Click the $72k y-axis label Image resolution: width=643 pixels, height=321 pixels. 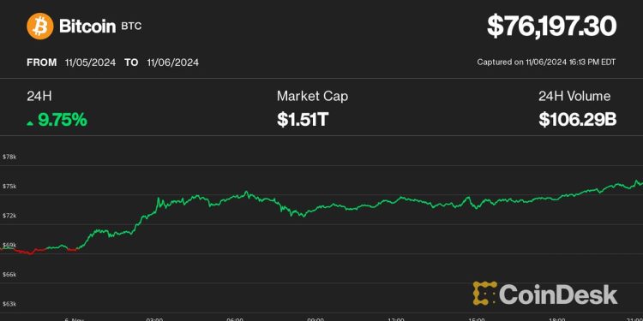[9, 216]
